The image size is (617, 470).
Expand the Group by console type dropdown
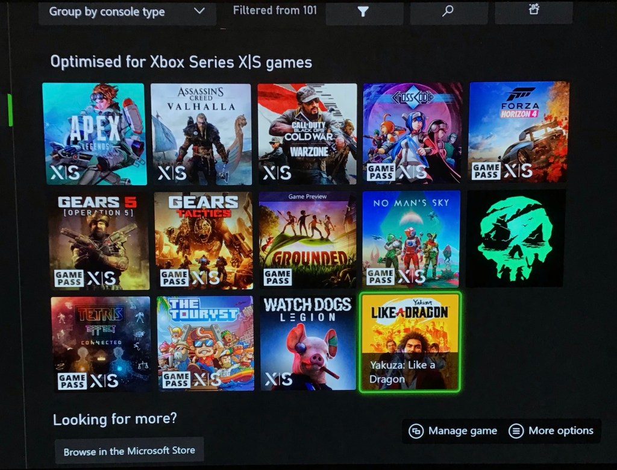click(x=127, y=11)
